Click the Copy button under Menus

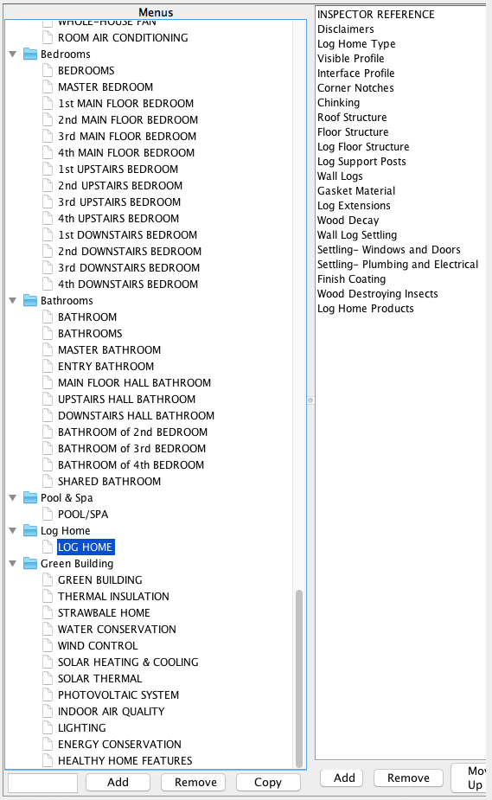pyautogui.click(x=268, y=782)
